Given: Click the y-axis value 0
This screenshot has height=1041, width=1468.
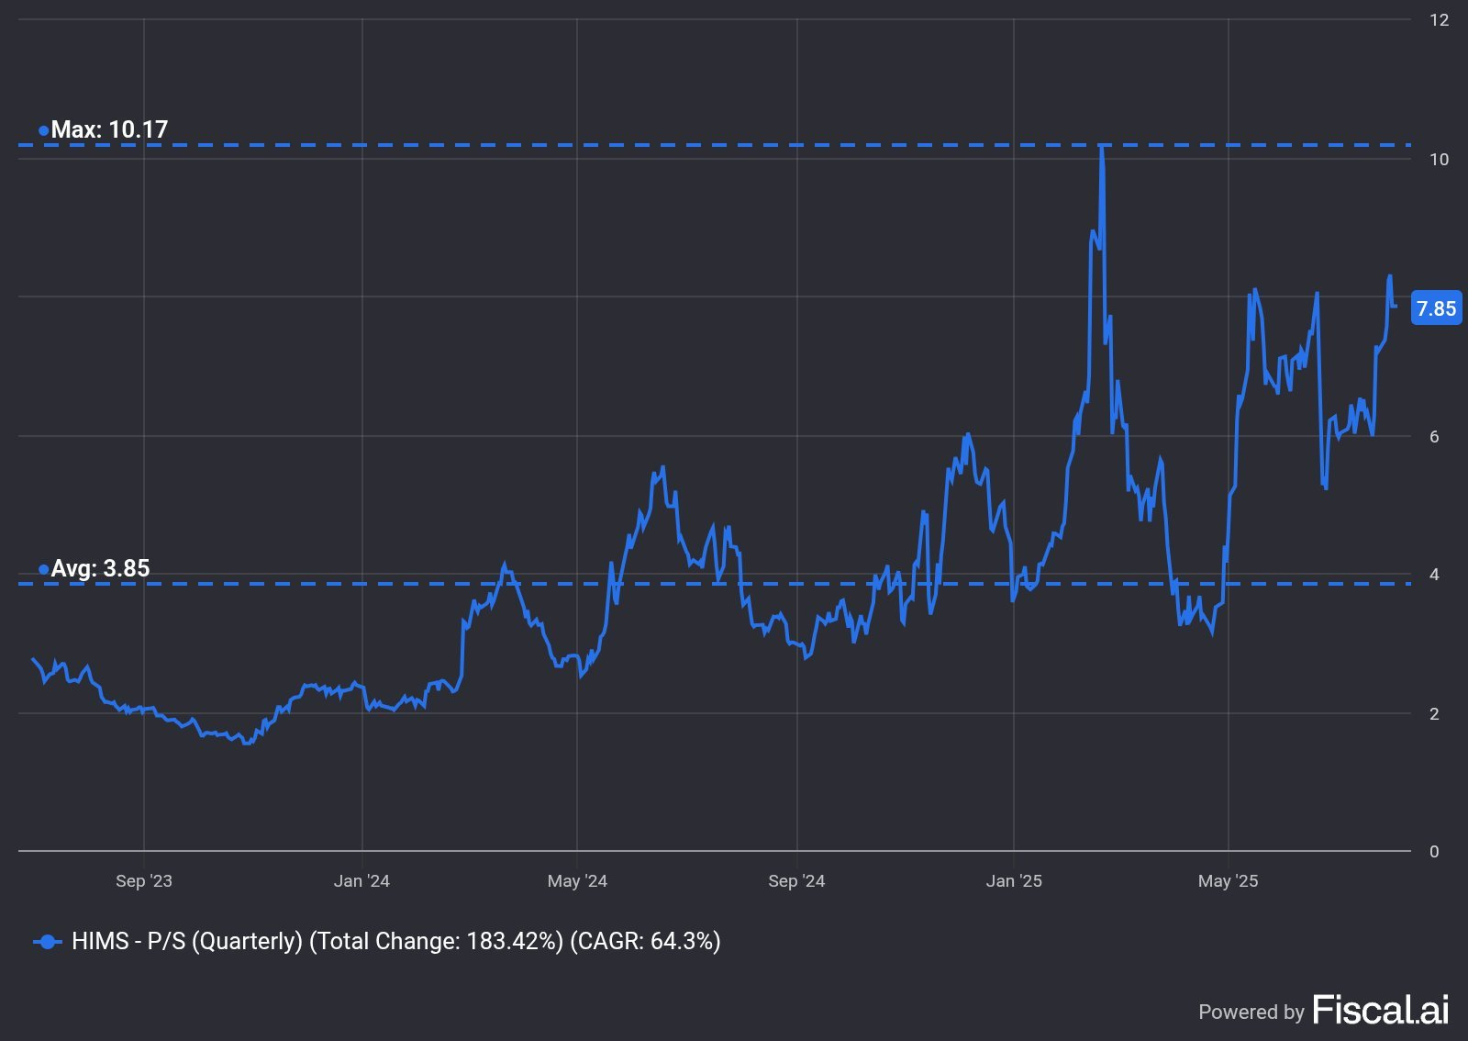Looking at the screenshot, I should (x=1434, y=852).
